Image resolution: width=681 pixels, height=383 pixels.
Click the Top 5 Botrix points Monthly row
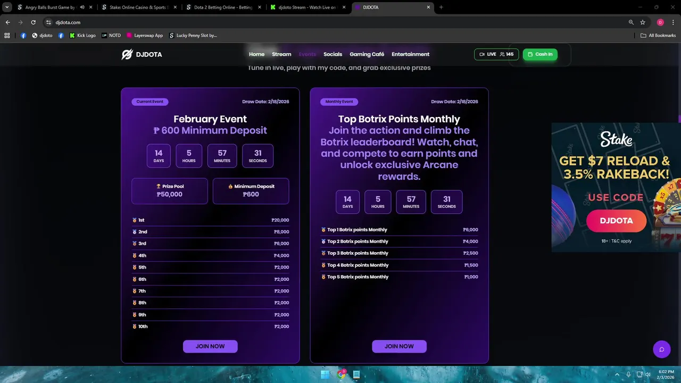[399, 277]
